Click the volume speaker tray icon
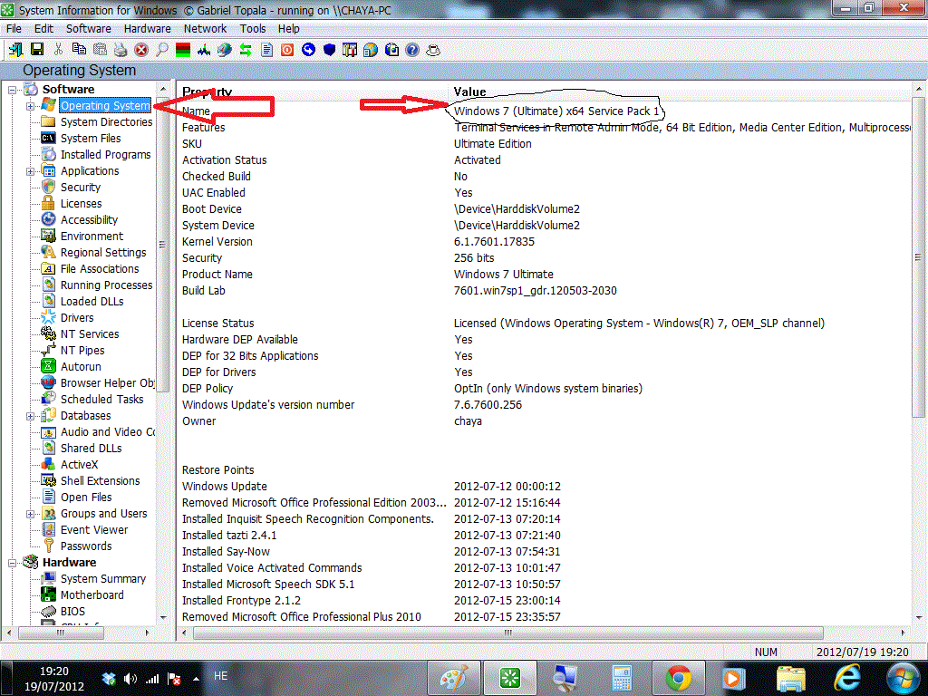The height and width of the screenshot is (696, 928). tap(130, 678)
